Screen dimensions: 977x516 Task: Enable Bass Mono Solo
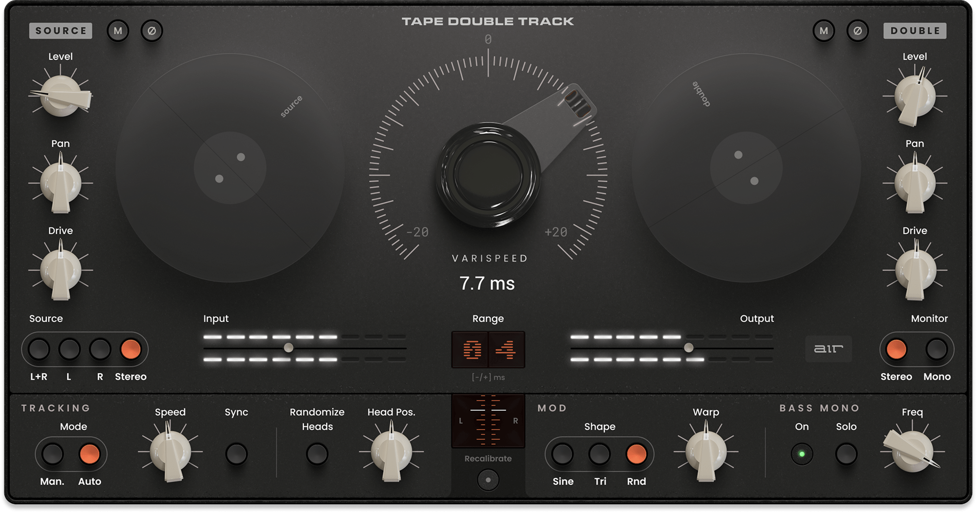pyautogui.click(x=846, y=454)
